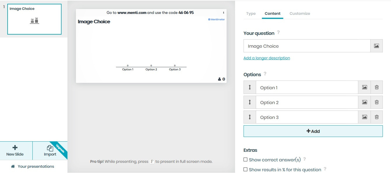The width and height of the screenshot is (391, 173).
Task: Add image to Option 1
Action: pyautogui.click(x=364, y=87)
